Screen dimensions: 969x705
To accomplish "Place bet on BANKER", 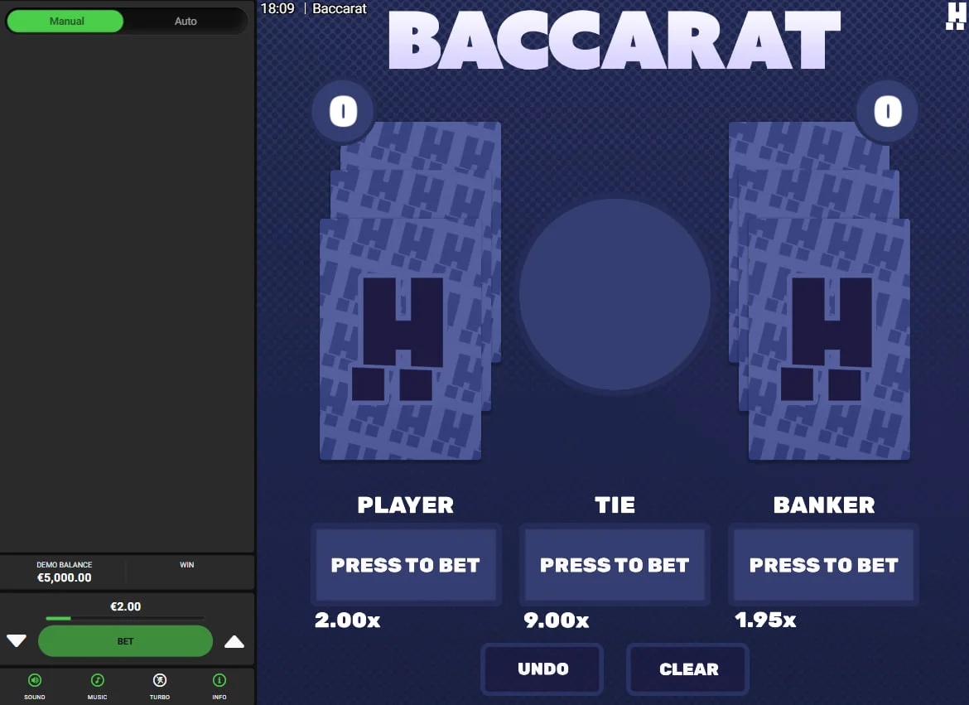I will (823, 565).
